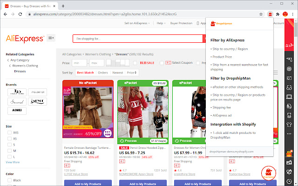
Task: Switch sorting to the Orders tab
Action: pos(103,73)
